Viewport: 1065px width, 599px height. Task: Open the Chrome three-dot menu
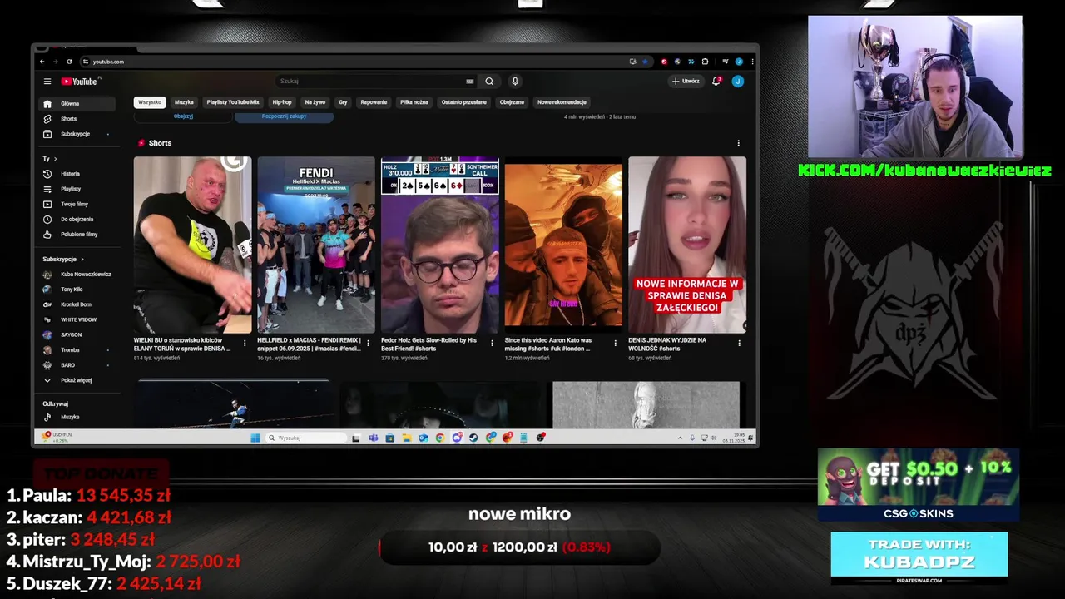click(752, 62)
